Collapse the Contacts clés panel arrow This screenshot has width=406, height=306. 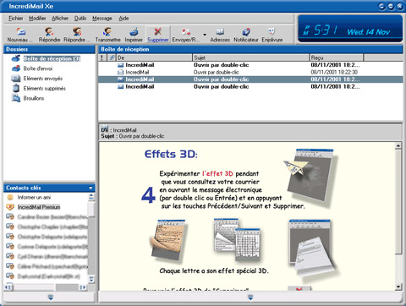pyautogui.click(x=91, y=188)
